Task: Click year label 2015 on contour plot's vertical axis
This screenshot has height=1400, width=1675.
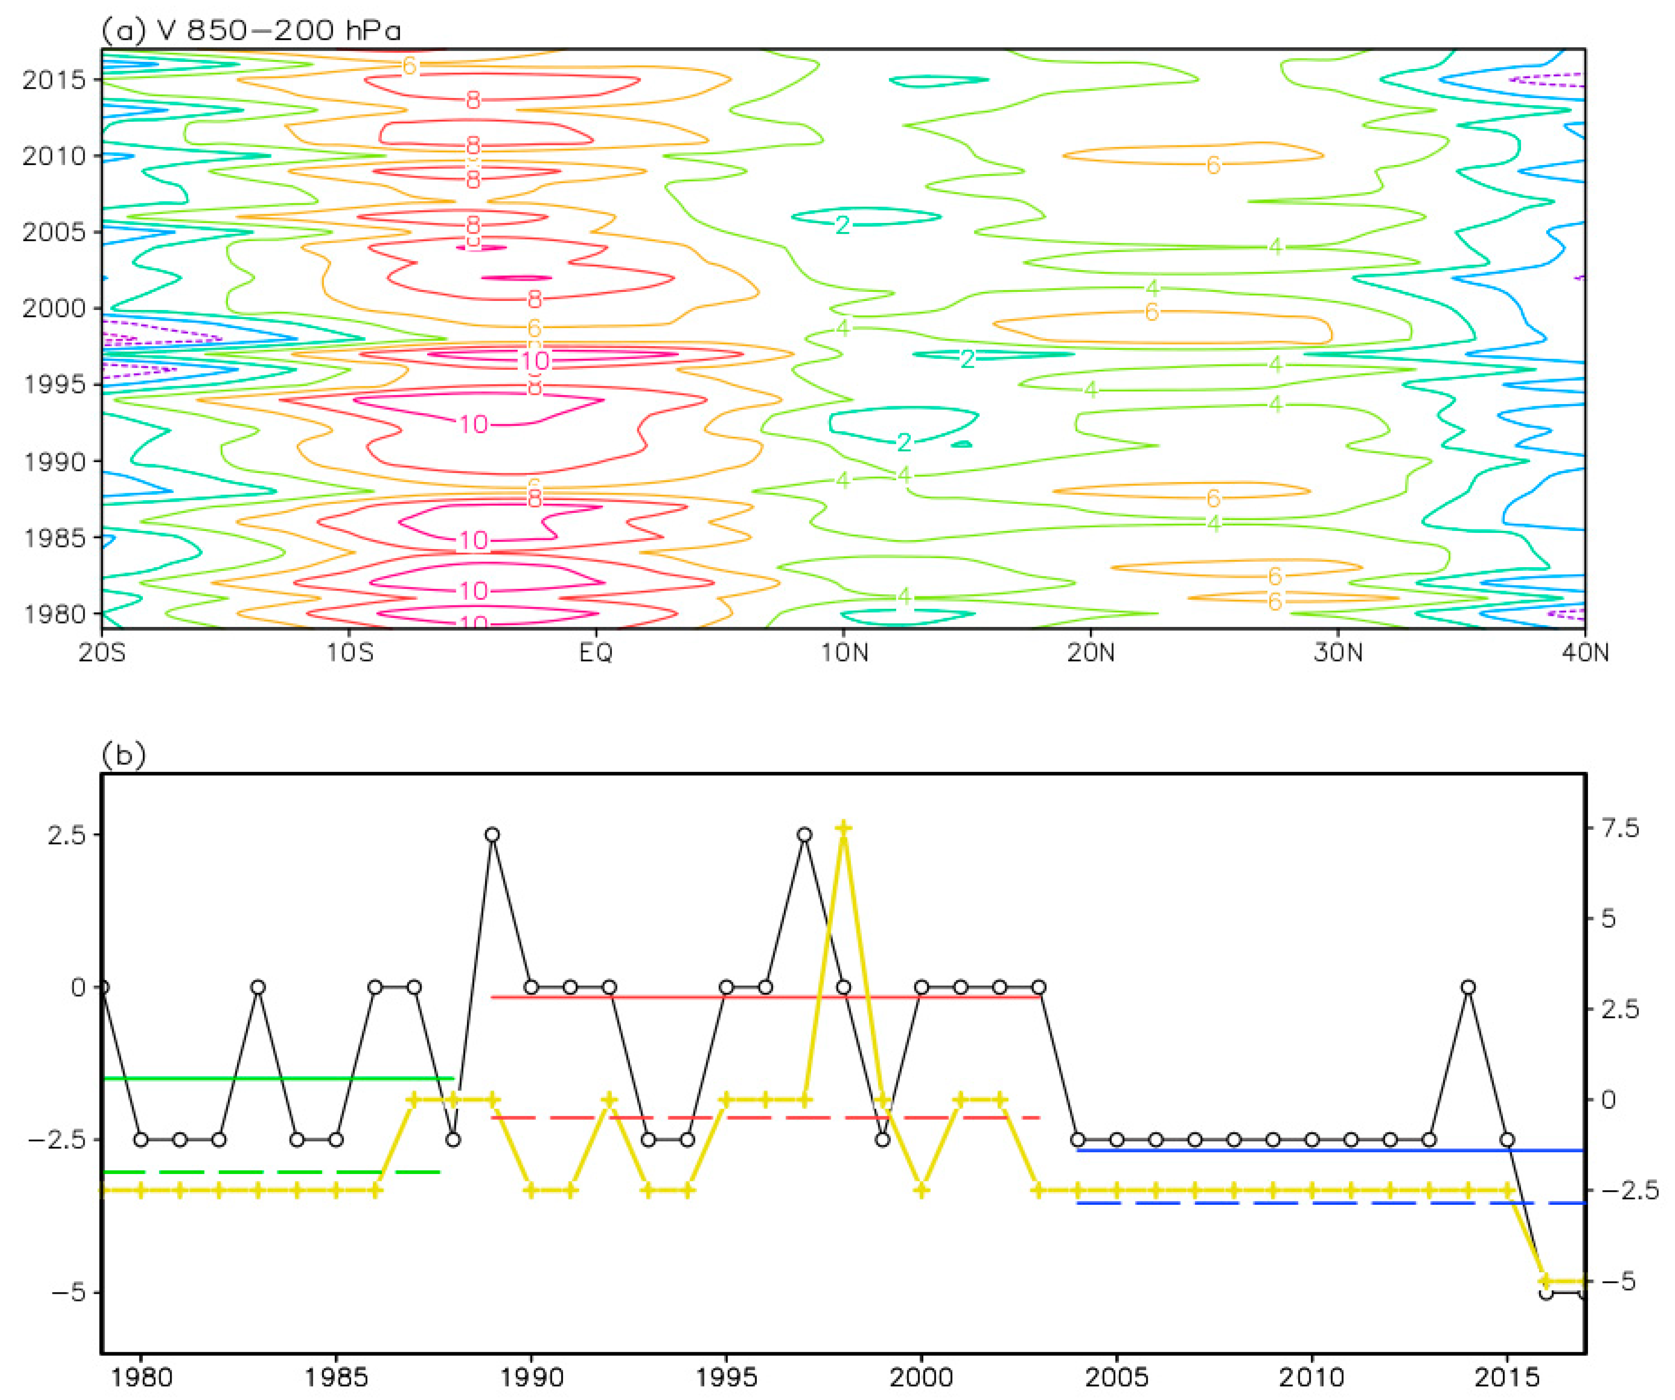Action: click(x=53, y=80)
